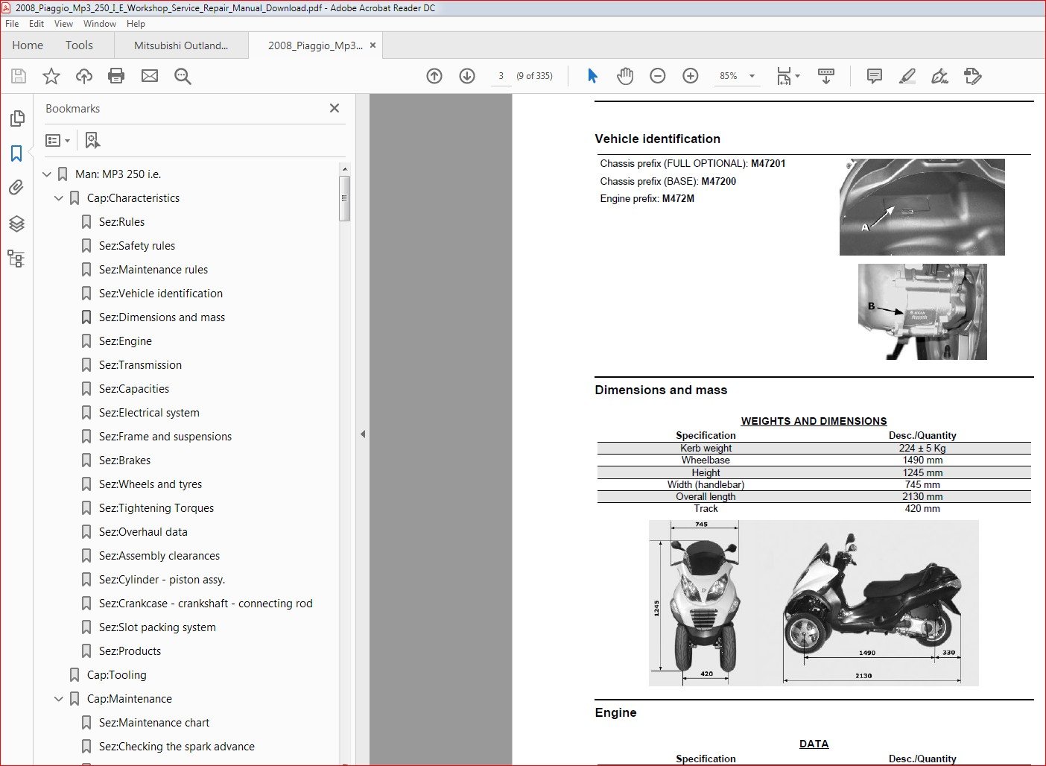The height and width of the screenshot is (766, 1046).
Task: Open Layers panel
Action: [16, 224]
